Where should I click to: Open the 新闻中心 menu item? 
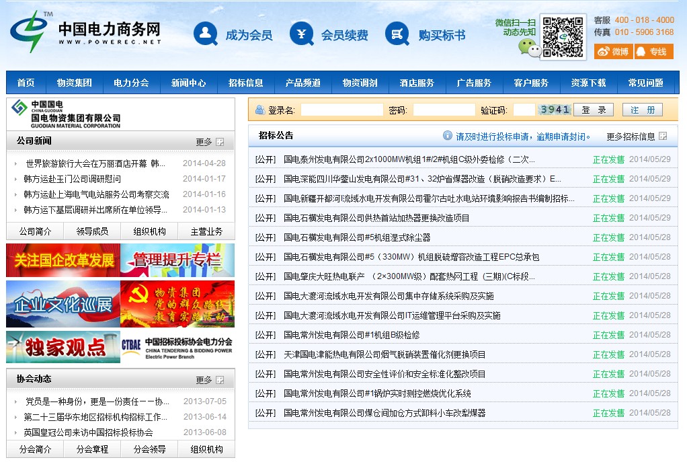[x=188, y=83]
